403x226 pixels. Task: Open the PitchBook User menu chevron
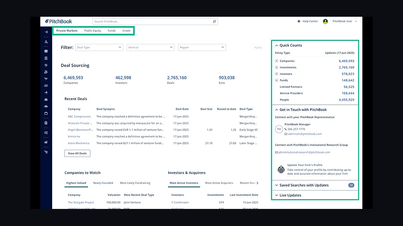[x=356, y=21]
